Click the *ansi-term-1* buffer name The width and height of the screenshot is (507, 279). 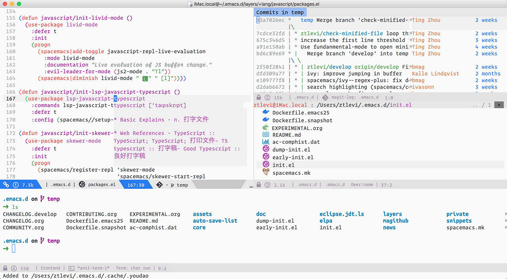click(x=93, y=268)
